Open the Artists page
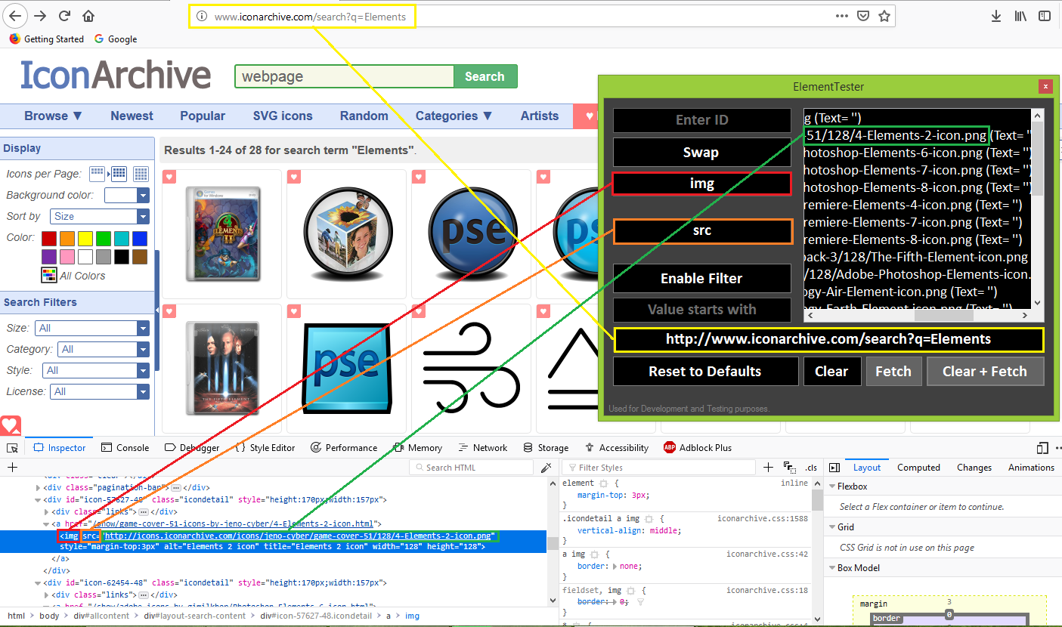Image resolution: width=1062 pixels, height=627 pixels. coord(540,116)
